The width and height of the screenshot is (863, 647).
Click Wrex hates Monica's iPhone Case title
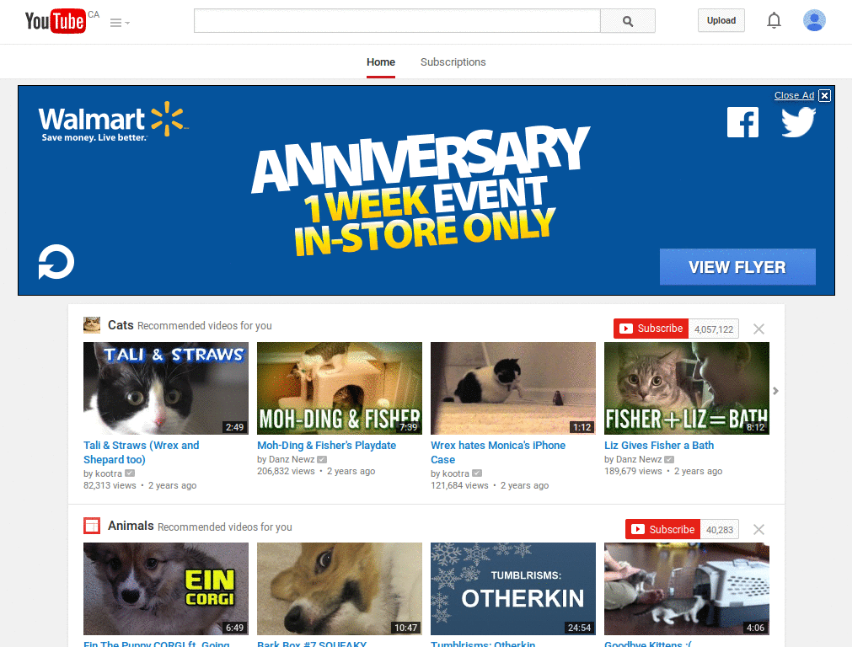(498, 452)
